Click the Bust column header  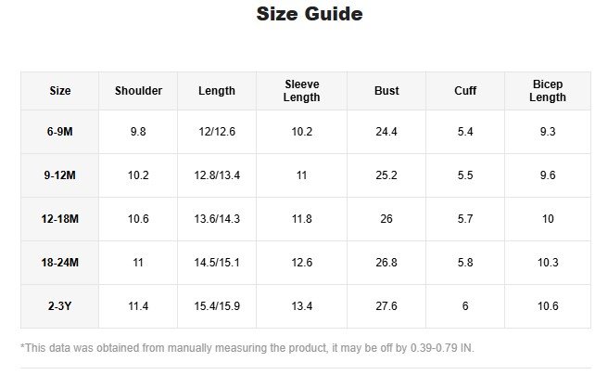386,91
